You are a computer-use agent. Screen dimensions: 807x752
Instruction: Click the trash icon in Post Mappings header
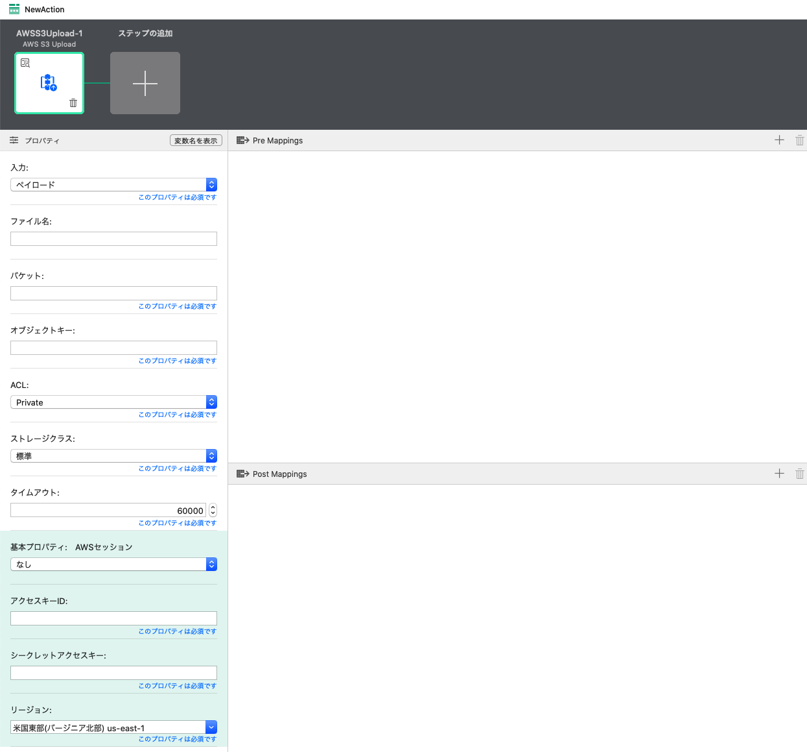click(799, 474)
